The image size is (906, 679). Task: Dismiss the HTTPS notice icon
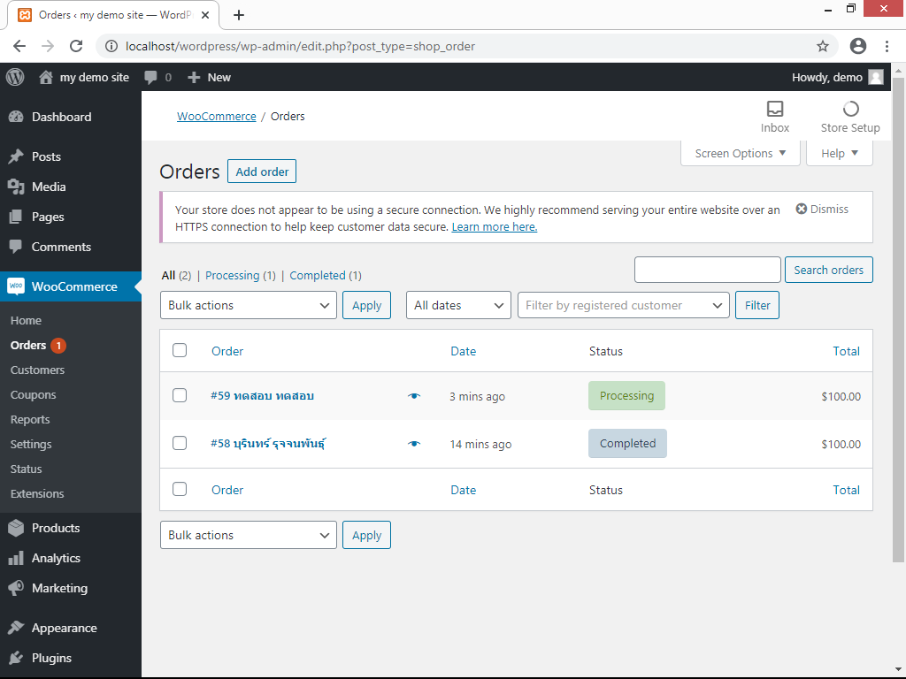802,209
